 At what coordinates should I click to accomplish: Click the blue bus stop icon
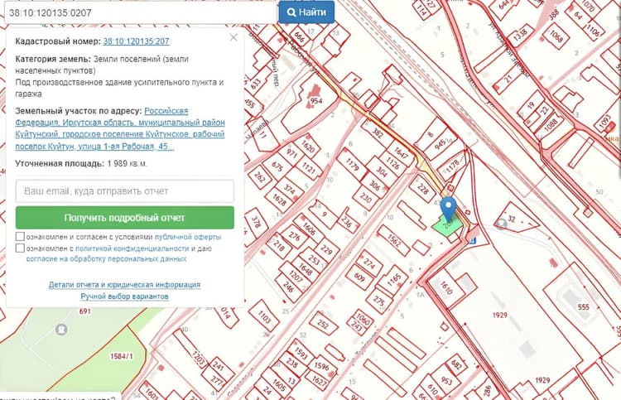coord(472,240)
